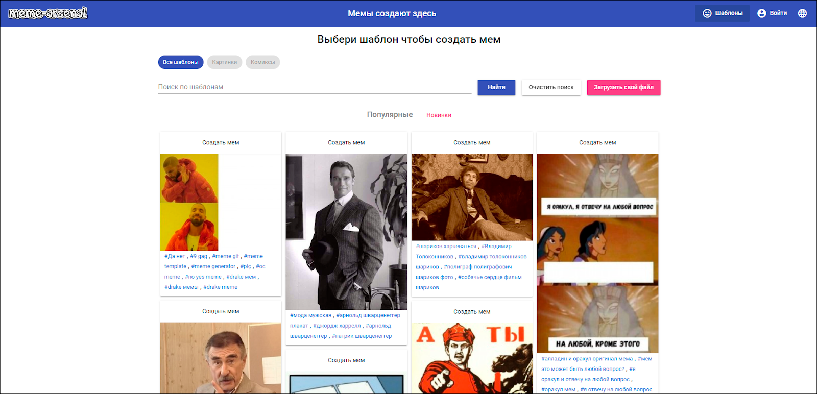817x394 pixels.
Task: Open the man on sofa template image
Action: point(472,197)
